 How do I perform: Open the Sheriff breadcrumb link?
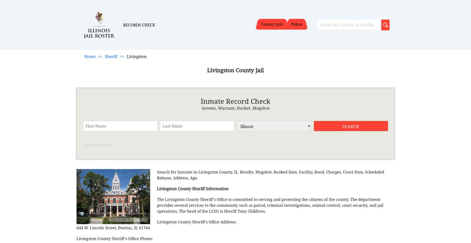111,57
